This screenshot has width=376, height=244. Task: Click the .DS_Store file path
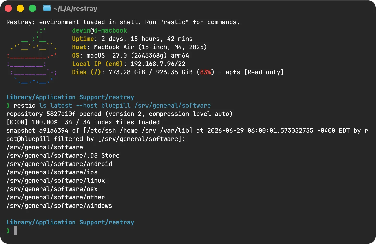(63, 156)
